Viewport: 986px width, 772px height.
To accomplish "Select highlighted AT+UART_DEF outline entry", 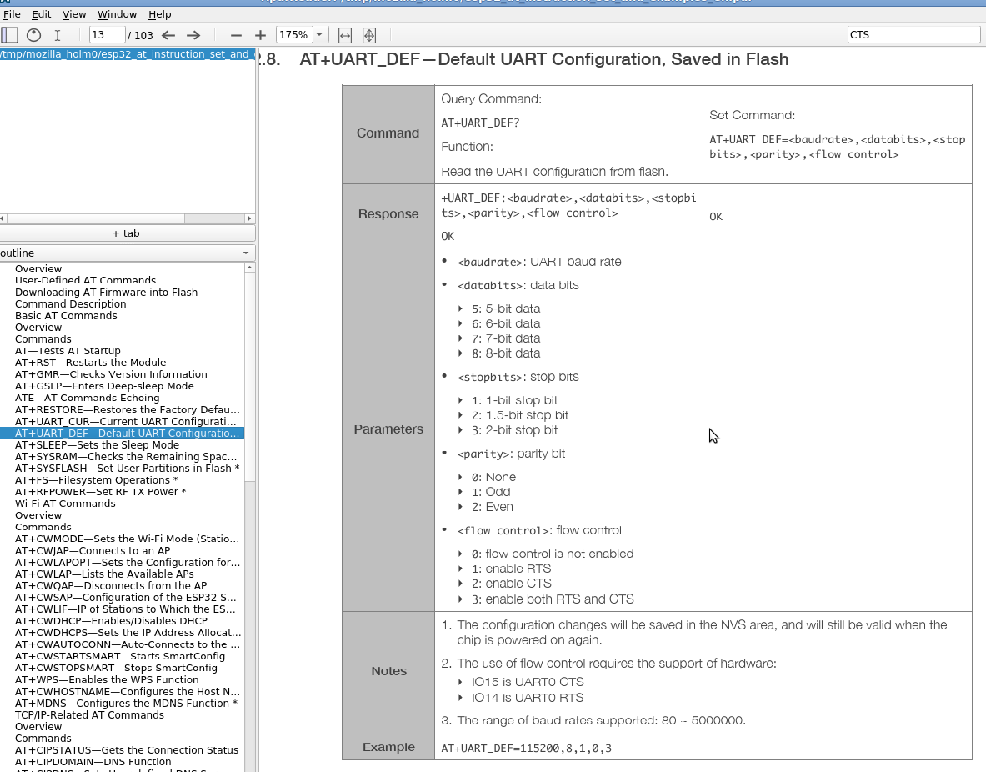I will point(127,433).
